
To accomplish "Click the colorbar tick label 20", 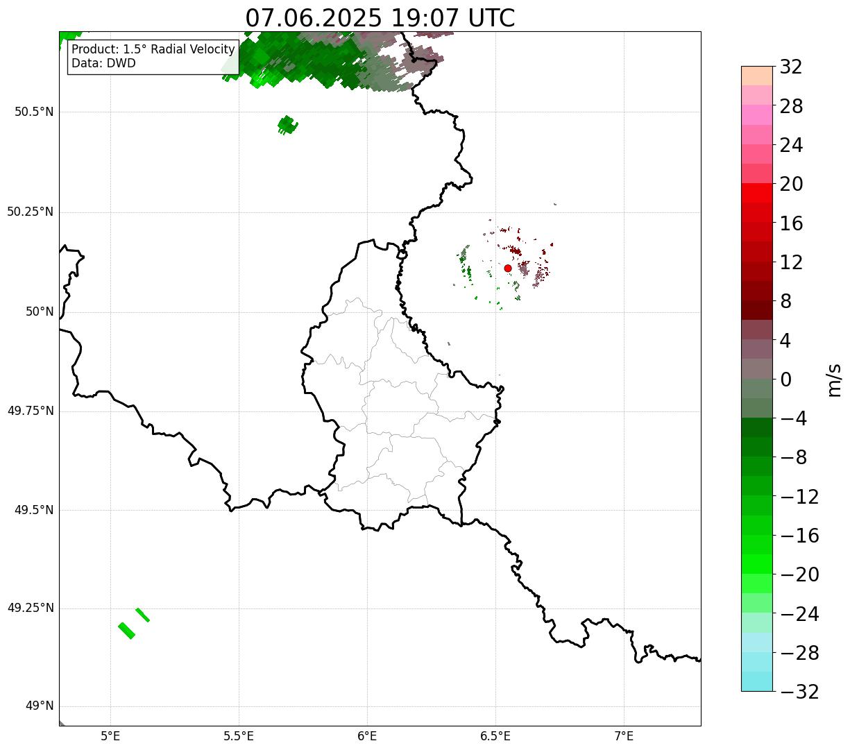I will (791, 184).
